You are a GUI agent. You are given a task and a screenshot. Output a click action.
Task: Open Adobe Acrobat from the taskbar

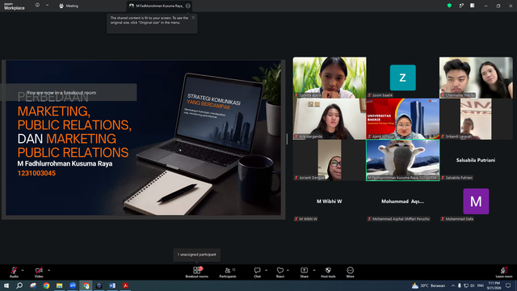coord(125,285)
